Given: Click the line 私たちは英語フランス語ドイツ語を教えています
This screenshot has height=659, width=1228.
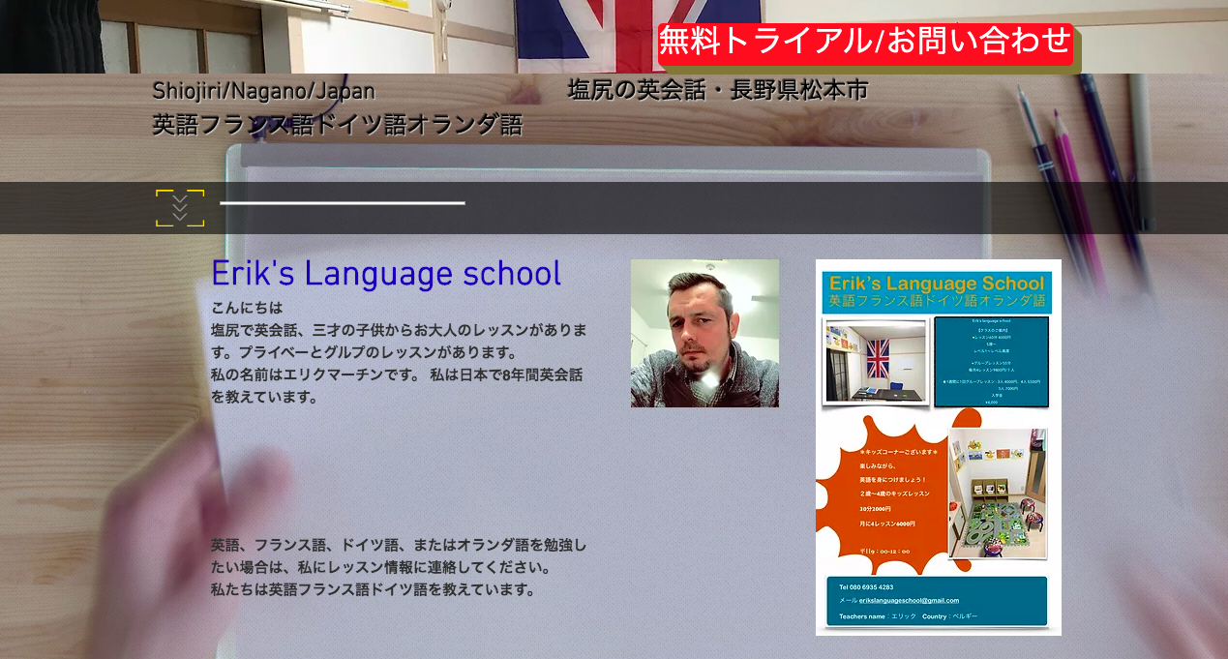Looking at the screenshot, I should point(374,589).
